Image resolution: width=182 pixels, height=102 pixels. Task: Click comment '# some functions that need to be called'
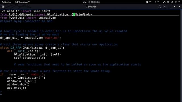click(x=77, y=64)
